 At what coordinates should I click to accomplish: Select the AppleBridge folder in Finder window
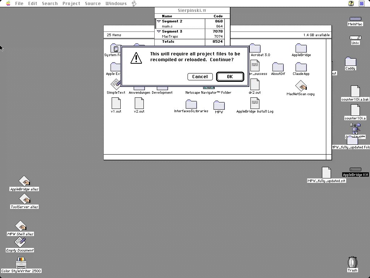point(301,48)
